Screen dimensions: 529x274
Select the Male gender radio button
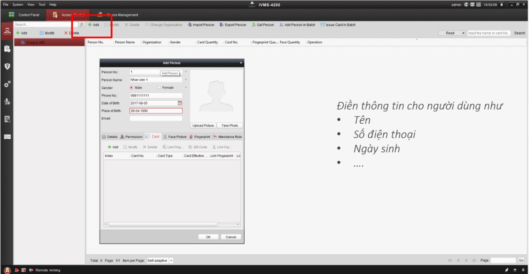point(131,88)
